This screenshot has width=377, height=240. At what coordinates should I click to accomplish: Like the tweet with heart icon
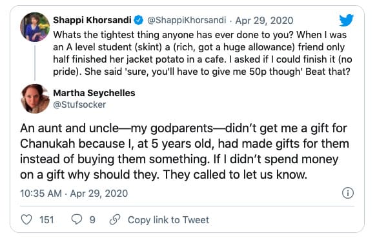(26, 219)
